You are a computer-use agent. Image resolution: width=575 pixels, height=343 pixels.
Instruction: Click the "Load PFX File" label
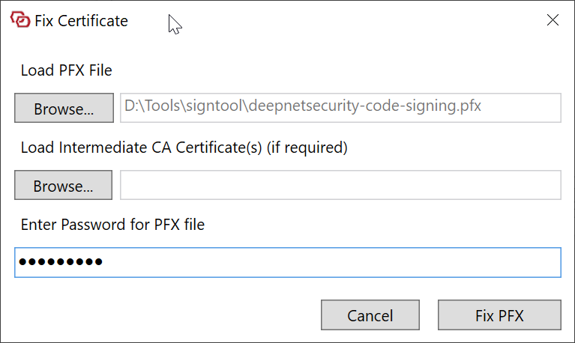click(67, 71)
